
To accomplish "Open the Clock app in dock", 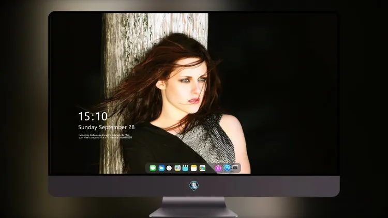I will pyautogui.click(x=169, y=168).
